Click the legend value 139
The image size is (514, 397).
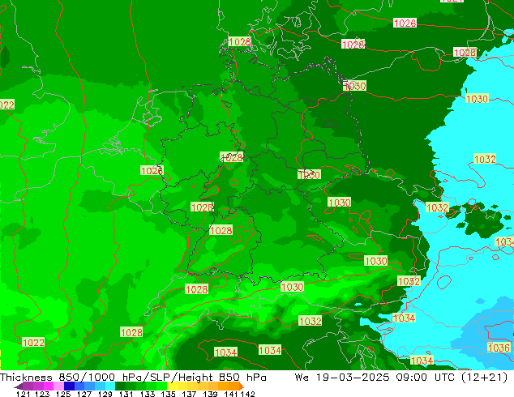click(210, 394)
